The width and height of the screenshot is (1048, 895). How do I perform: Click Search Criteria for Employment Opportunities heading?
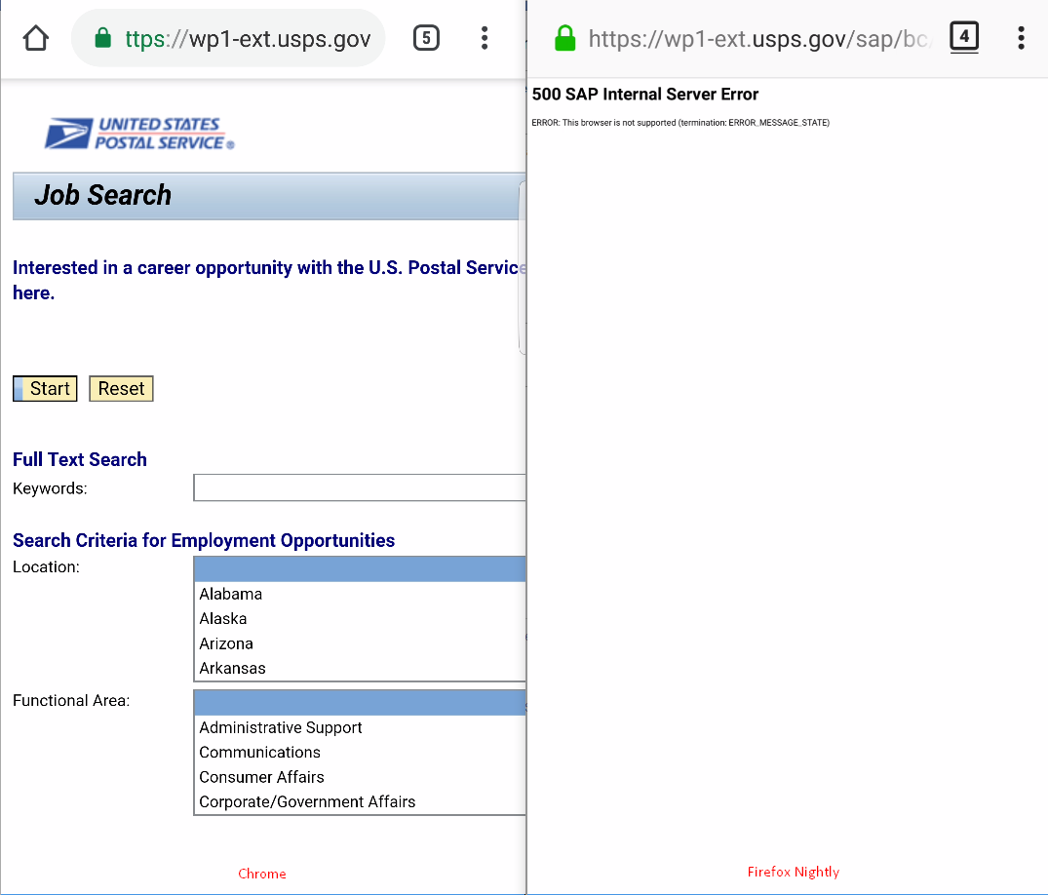[204, 540]
